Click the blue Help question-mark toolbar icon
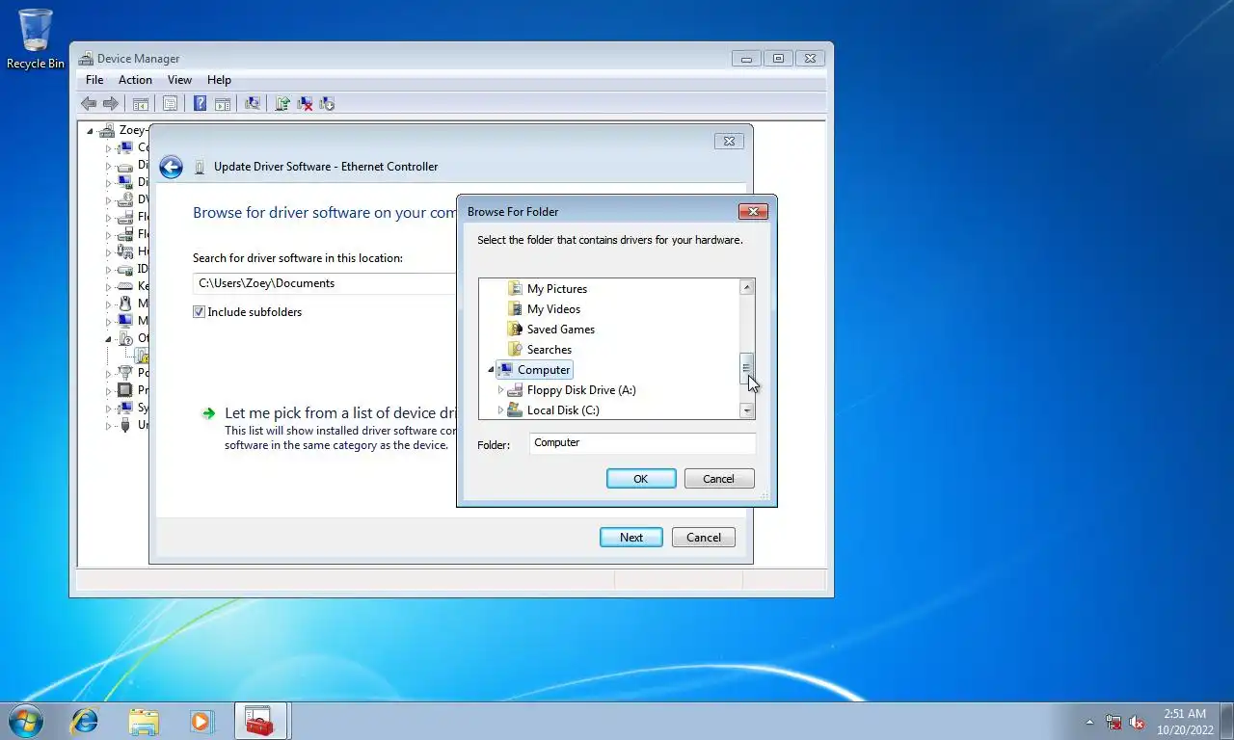This screenshot has width=1234, height=740. coord(200,104)
